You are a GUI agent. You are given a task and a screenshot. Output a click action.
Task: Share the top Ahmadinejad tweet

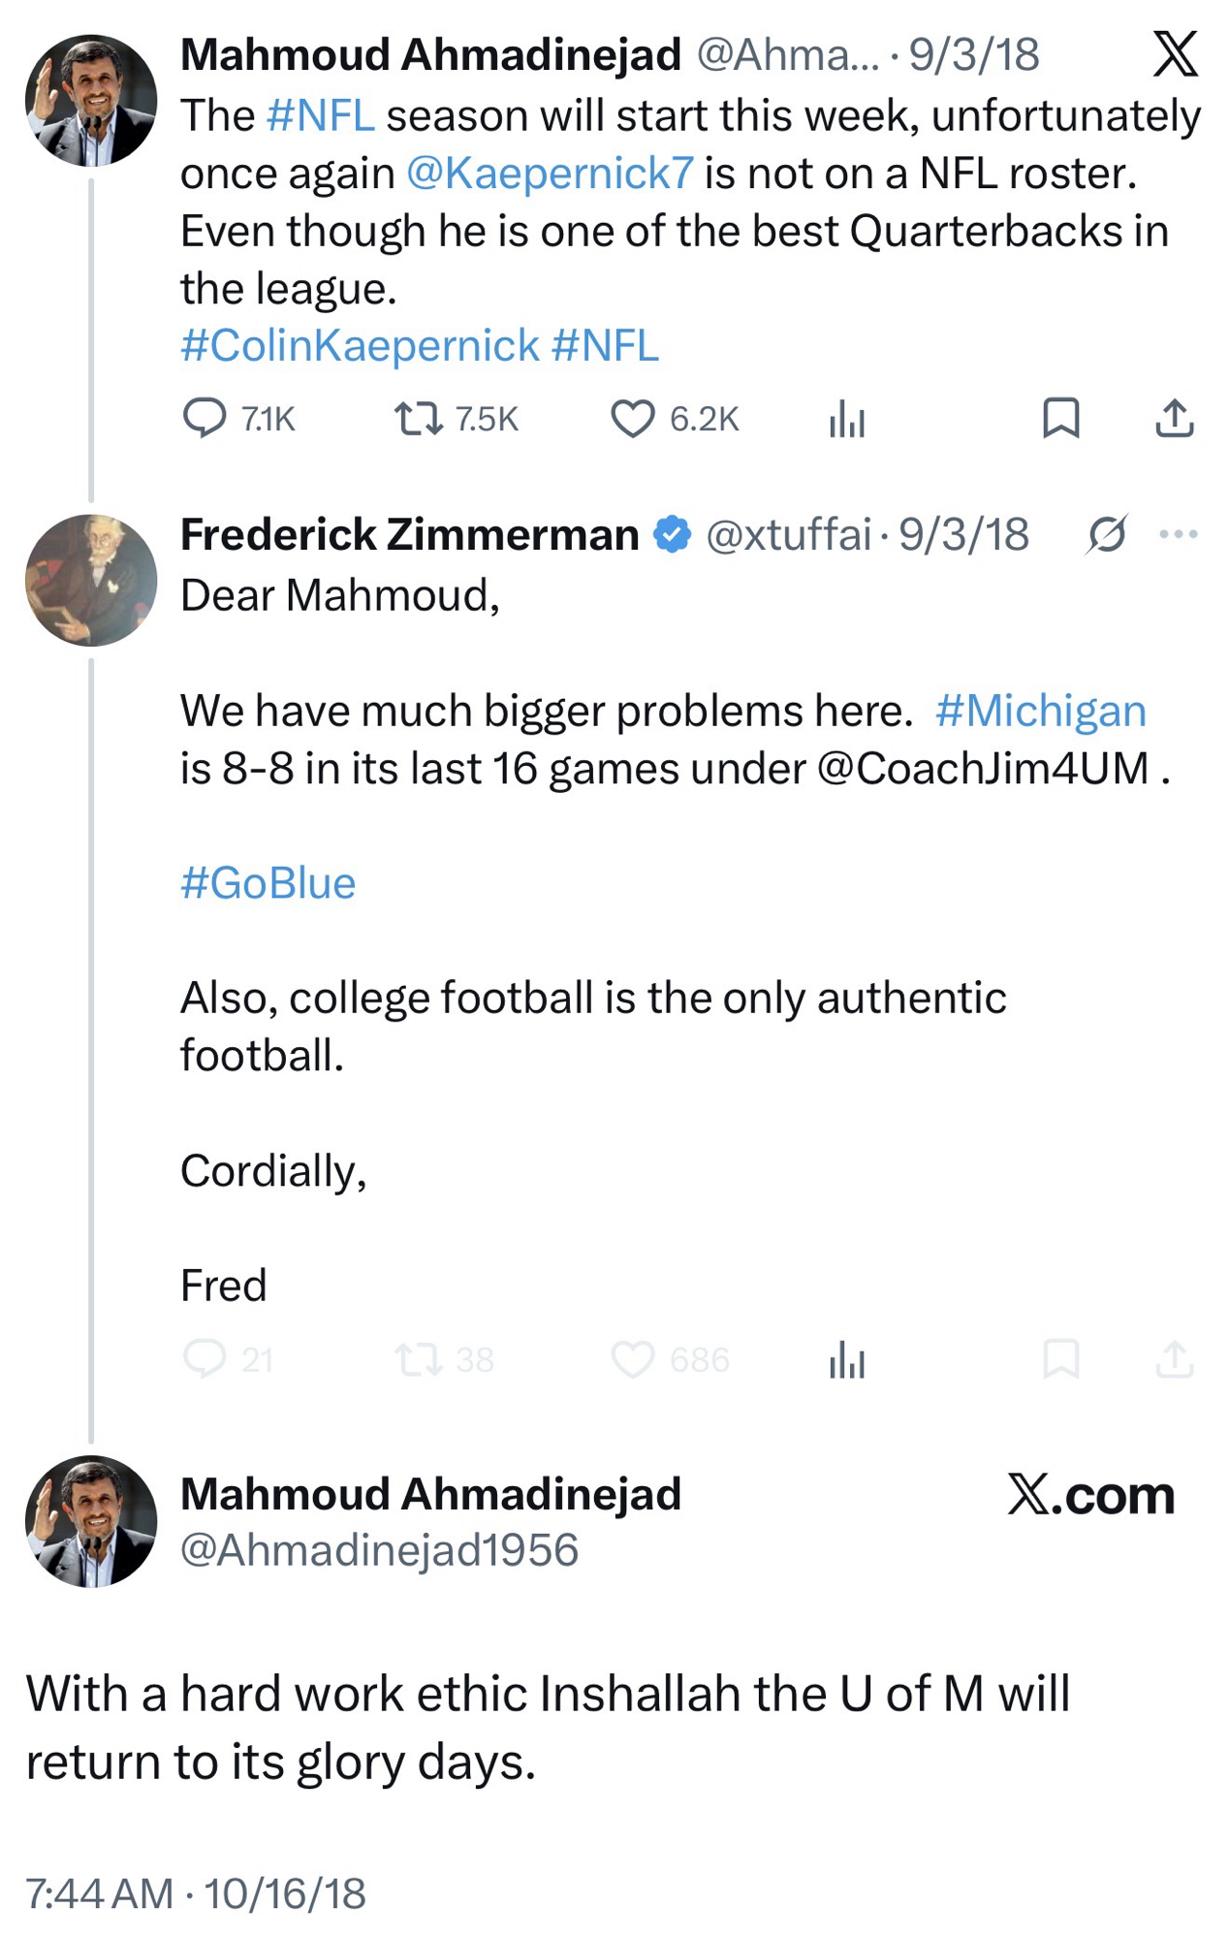[x=1174, y=418]
